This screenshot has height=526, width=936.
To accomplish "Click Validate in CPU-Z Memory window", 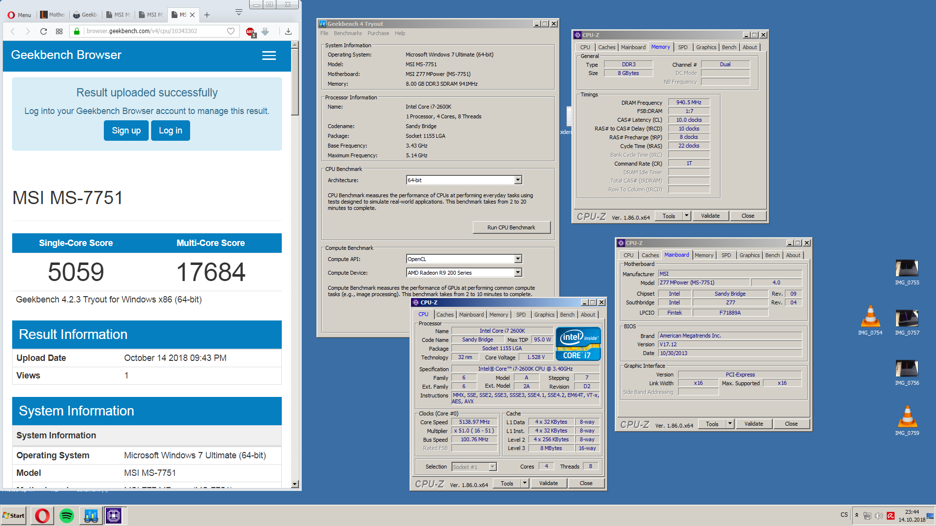I will pyautogui.click(x=710, y=216).
